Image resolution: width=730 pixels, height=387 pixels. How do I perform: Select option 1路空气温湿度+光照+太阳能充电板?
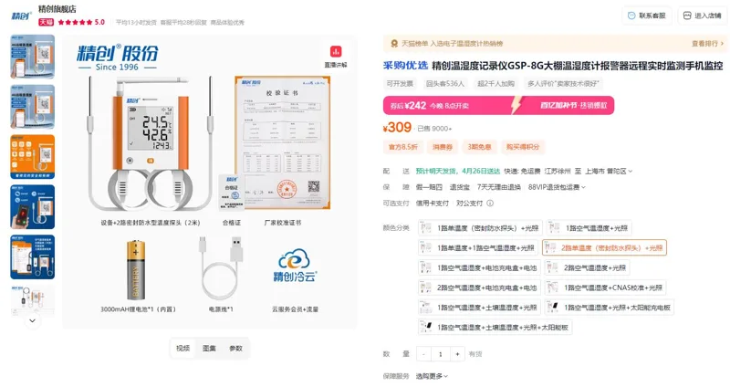tap(610, 308)
